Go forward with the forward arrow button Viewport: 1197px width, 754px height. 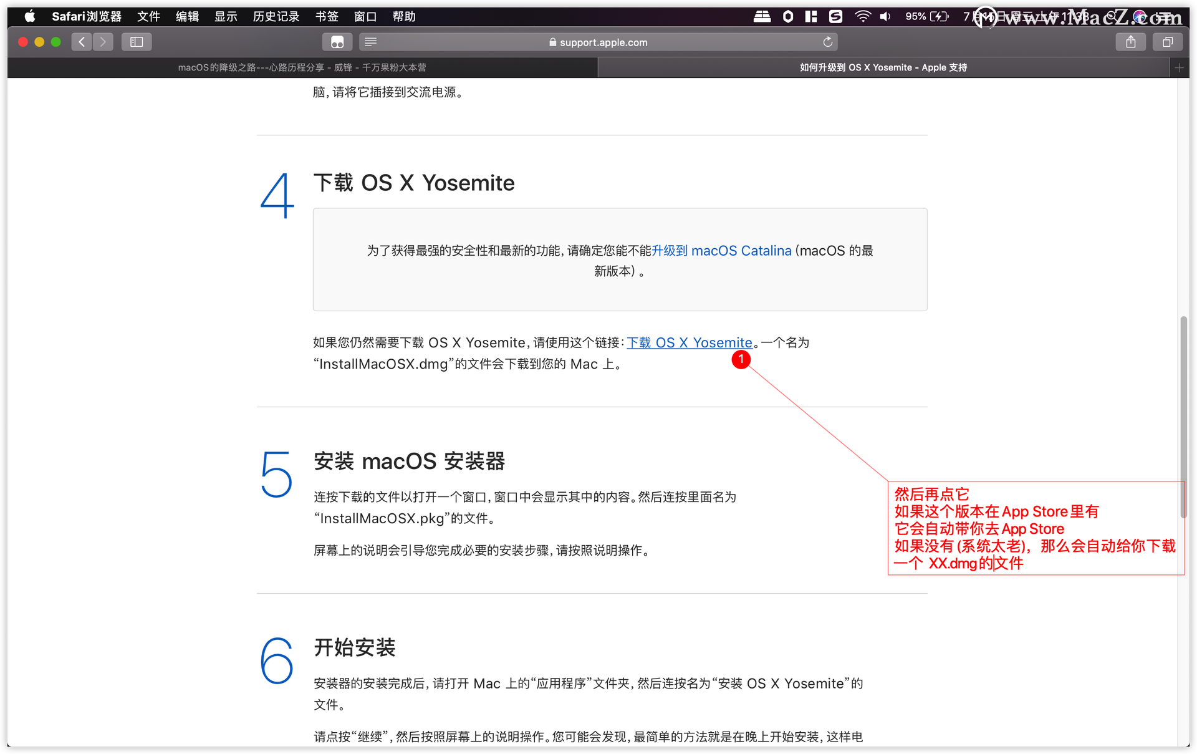tap(103, 42)
